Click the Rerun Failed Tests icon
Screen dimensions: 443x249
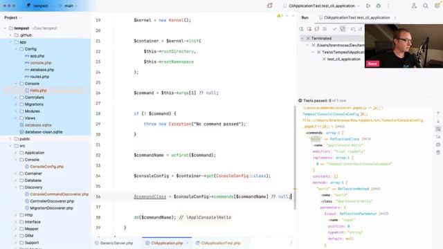(309, 29)
